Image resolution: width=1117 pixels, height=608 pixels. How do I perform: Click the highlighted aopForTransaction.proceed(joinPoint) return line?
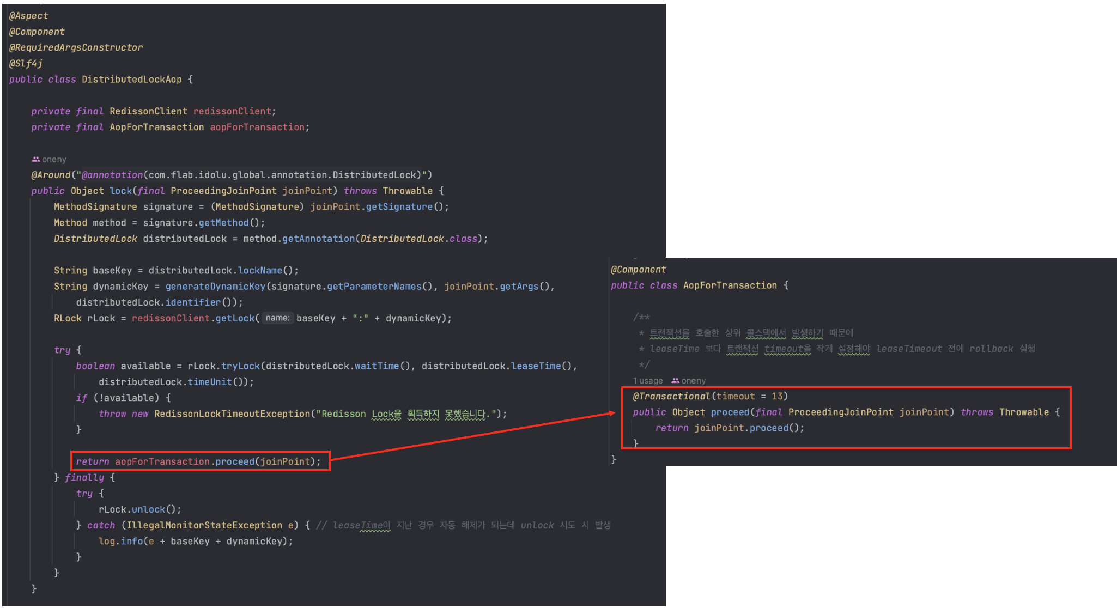pos(199,461)
